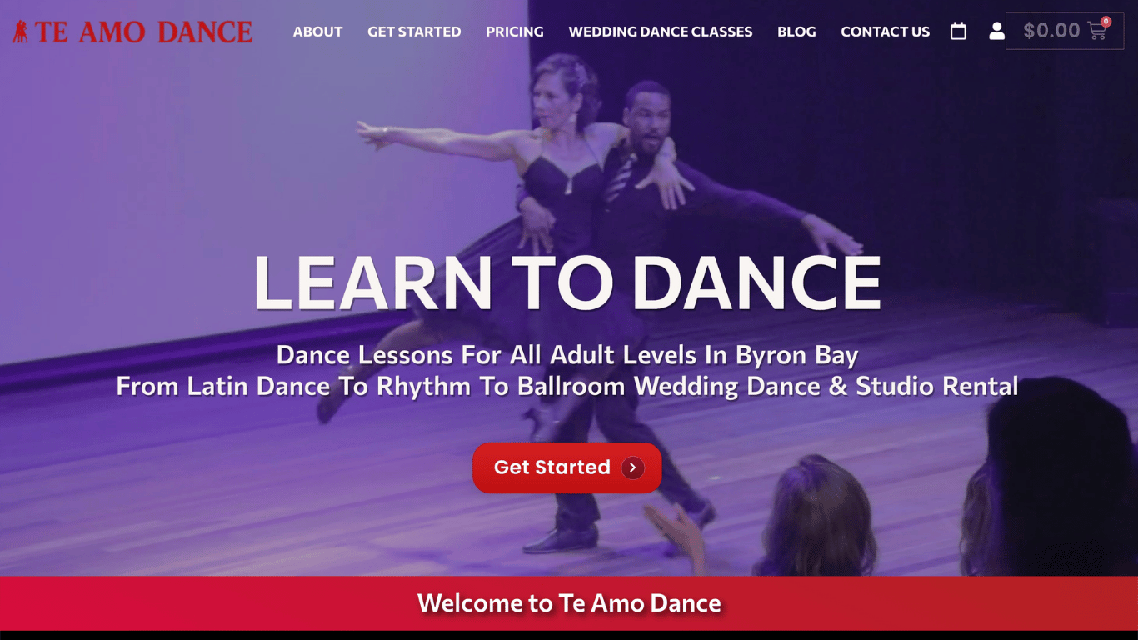Image resolution: width=1138 pixels, height=640 pixels.
Task: Visit the BLOG navigation link
Action: coord(796,32)
